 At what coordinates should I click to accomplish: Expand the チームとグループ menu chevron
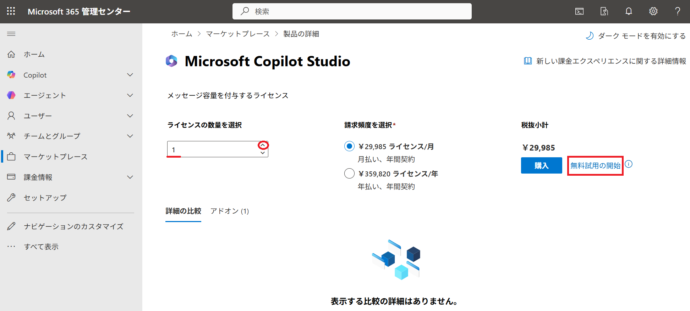[x=130, y=136]
